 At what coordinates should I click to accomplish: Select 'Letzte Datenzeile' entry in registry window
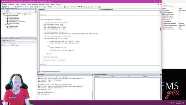[168, 12]
